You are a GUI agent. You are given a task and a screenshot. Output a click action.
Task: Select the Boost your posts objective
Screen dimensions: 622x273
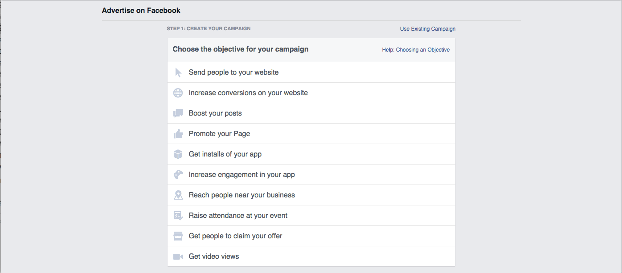point(215,113)
